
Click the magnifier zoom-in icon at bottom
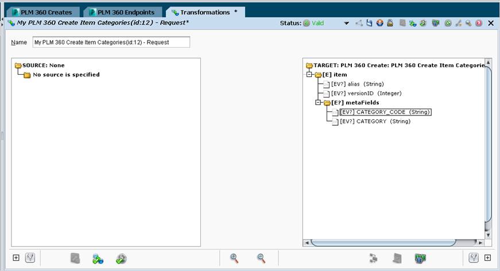[234, 258]
